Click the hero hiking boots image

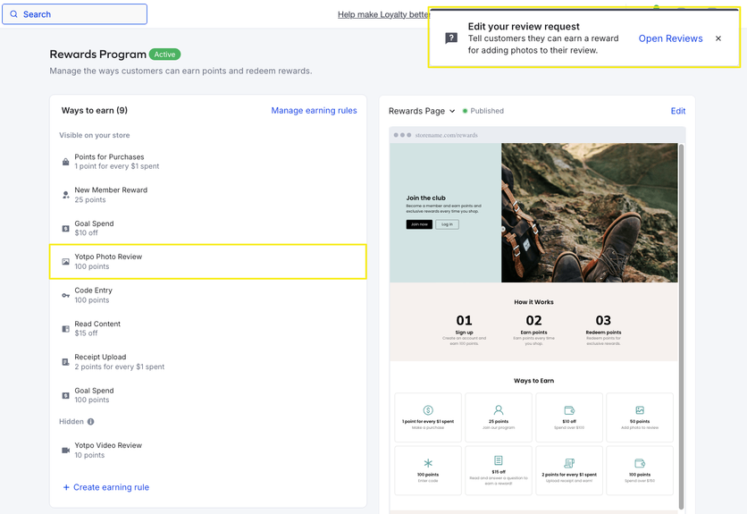590,213
